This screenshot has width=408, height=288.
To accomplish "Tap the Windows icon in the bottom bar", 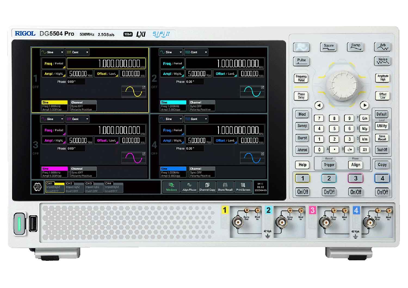I will [x=171, y=187].
